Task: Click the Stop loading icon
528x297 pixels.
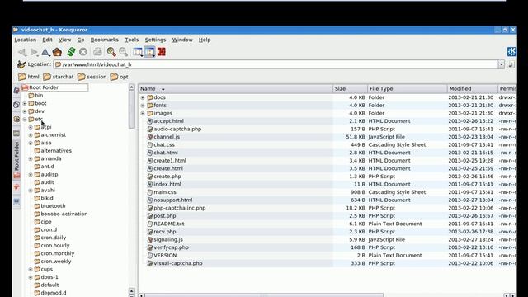Action: [83, 52]
